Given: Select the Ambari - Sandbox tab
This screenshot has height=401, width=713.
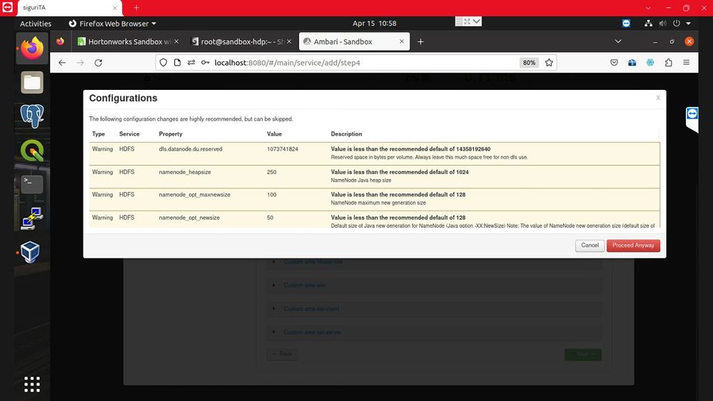Looking at the screenshot, I should pyautogui.click(x=354, y=42).
